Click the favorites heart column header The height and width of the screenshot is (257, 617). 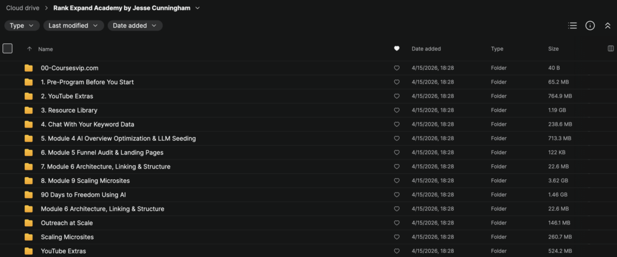(x=396, y=49)
